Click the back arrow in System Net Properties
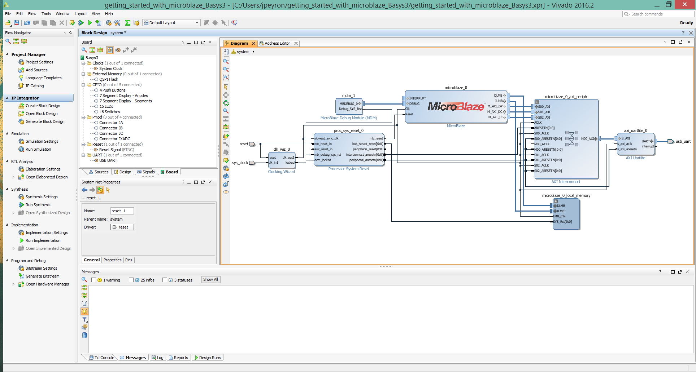Screen dimensions: 696x372 click(x=84, y=190)
